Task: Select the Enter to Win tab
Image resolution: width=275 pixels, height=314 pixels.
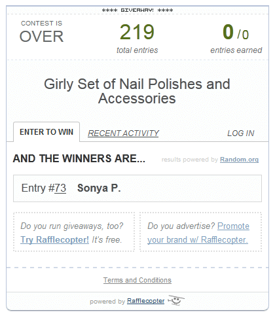Action: tap(46, 132)
